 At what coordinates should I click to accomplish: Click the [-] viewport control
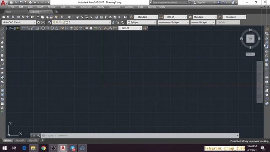point(8,28)
